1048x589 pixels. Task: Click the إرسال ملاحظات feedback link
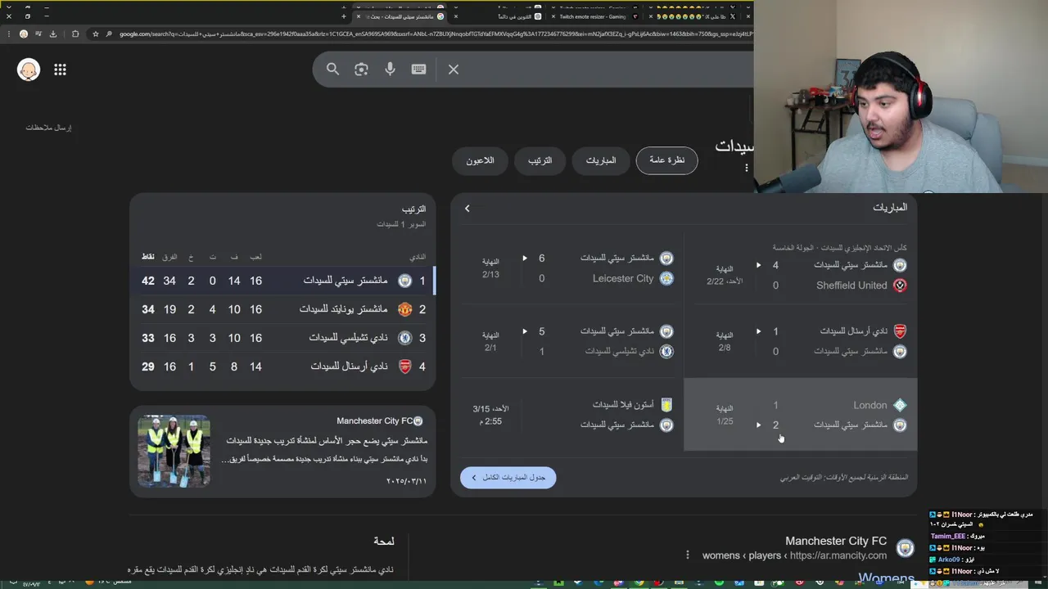coord(48,128)
